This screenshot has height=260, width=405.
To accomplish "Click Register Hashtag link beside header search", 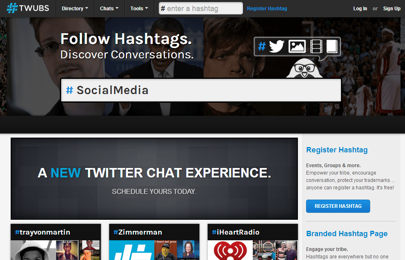I will [x=267, y=9].
